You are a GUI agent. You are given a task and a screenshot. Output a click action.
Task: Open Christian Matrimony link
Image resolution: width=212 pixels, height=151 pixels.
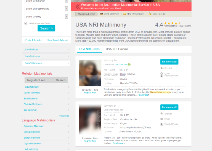point(33,104)
